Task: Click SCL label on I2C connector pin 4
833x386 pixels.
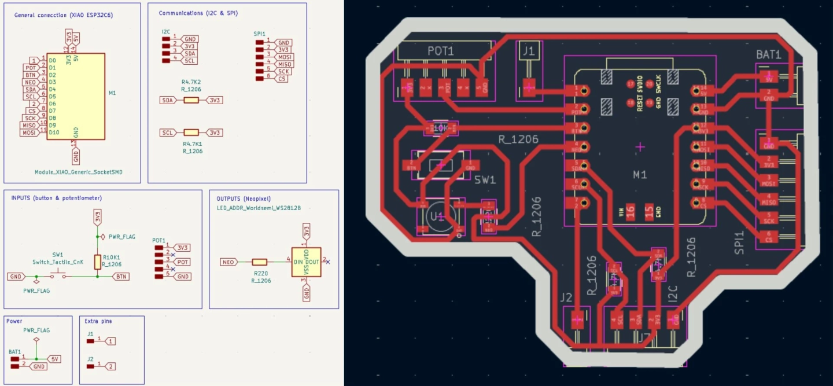Action: (189, 61)
